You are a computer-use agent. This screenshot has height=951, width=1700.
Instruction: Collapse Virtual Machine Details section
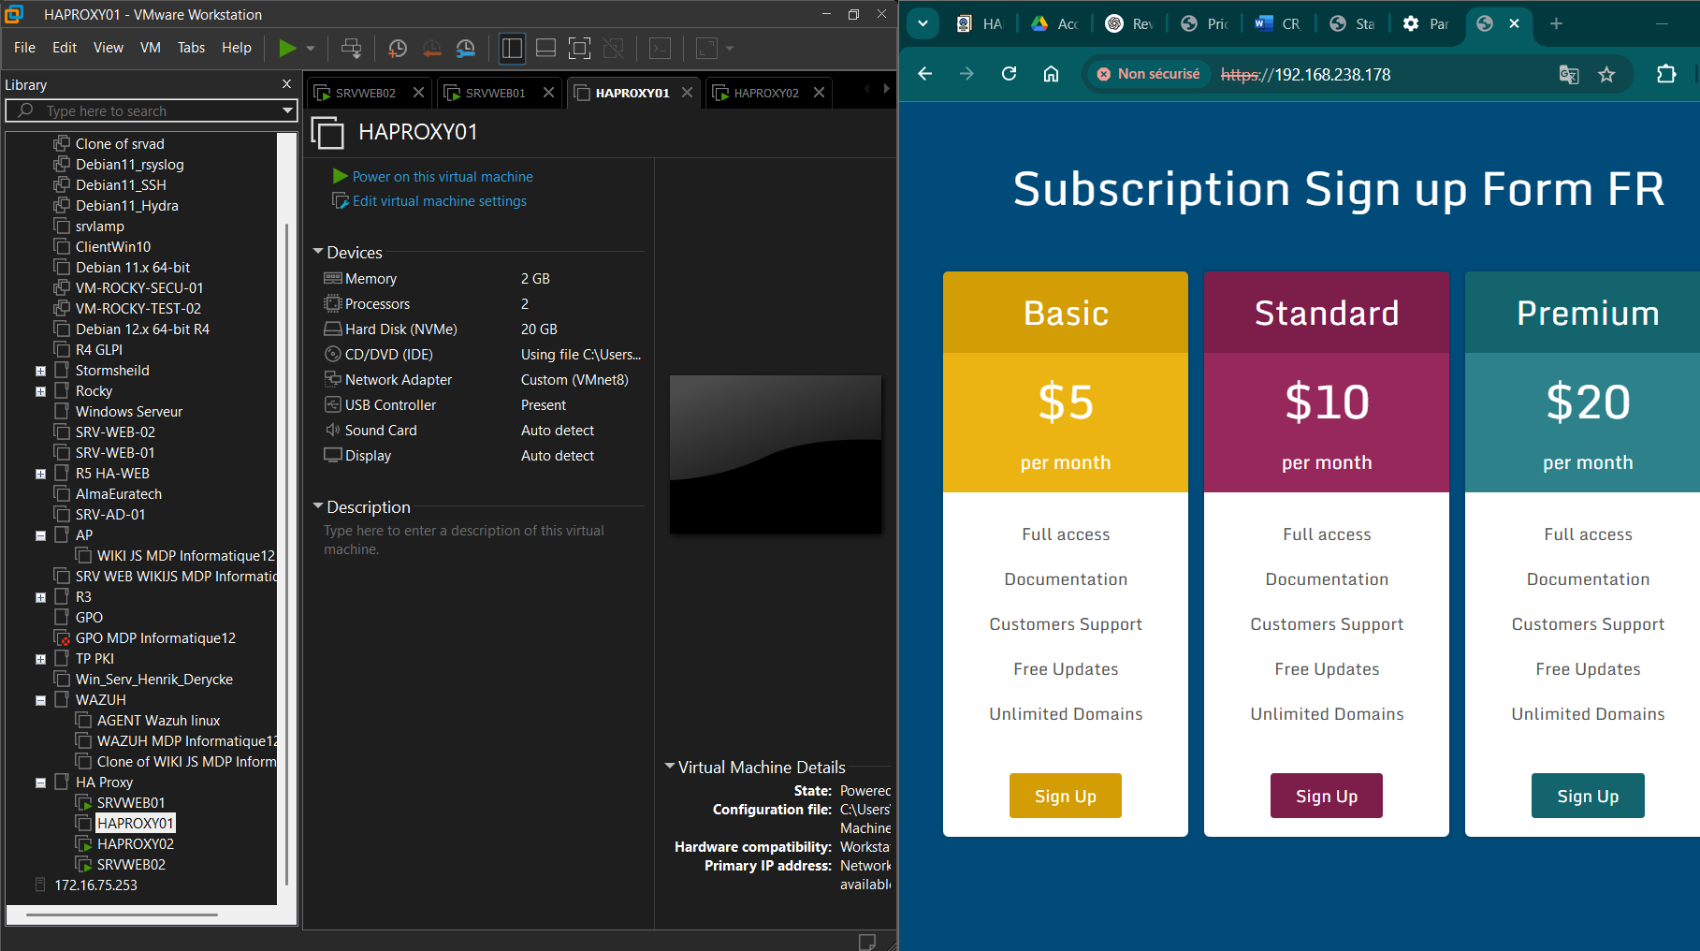pos(670,767)
